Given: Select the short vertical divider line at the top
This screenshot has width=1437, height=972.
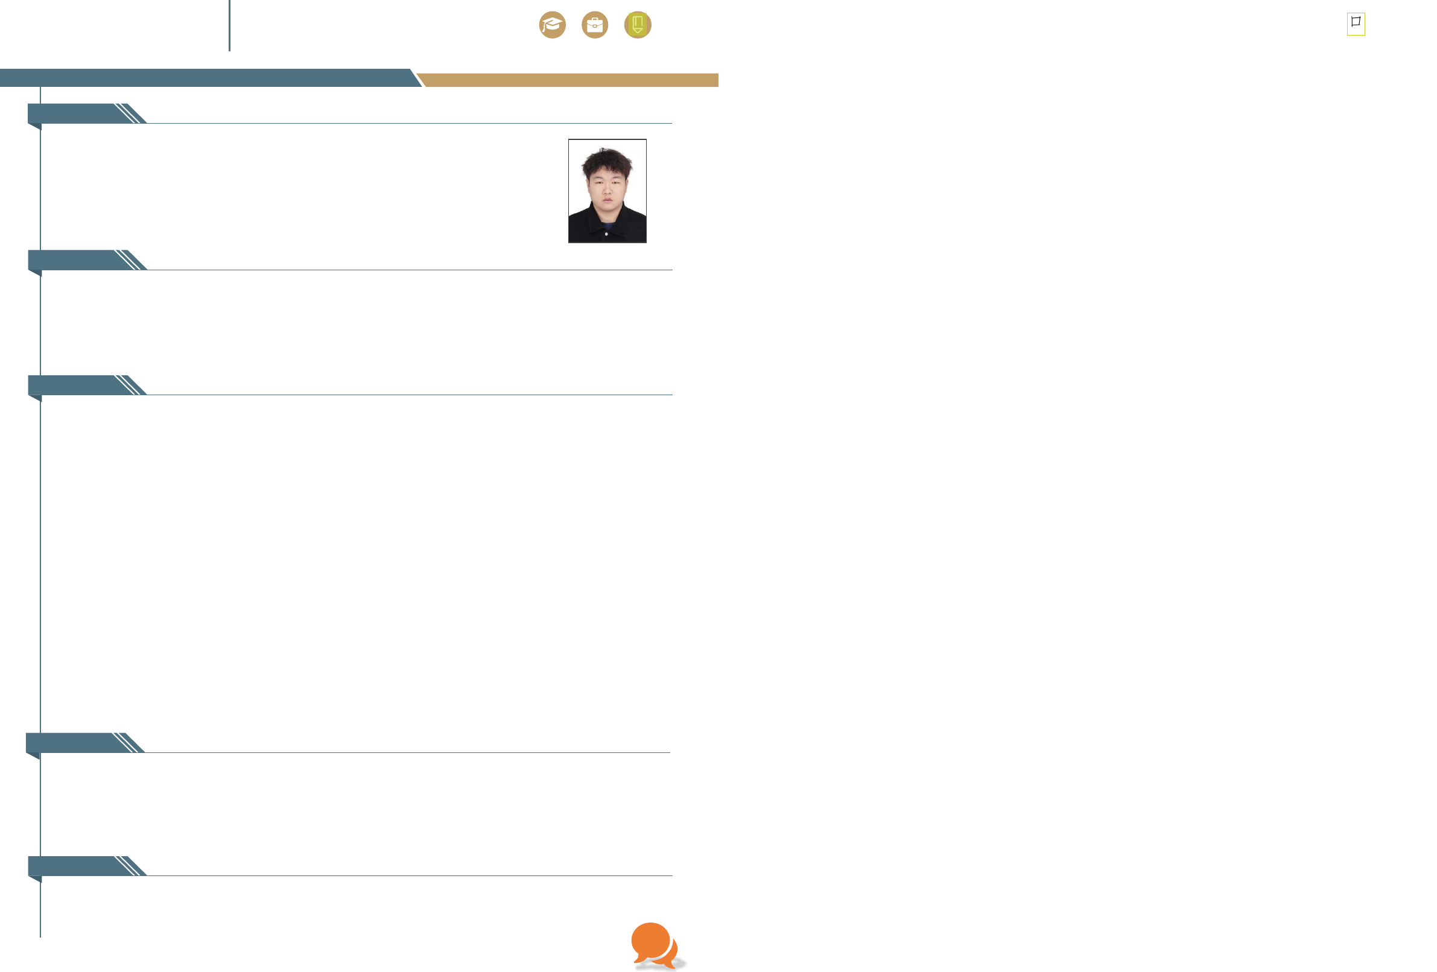Looking at the screenshot, I should tap(229, 25).
